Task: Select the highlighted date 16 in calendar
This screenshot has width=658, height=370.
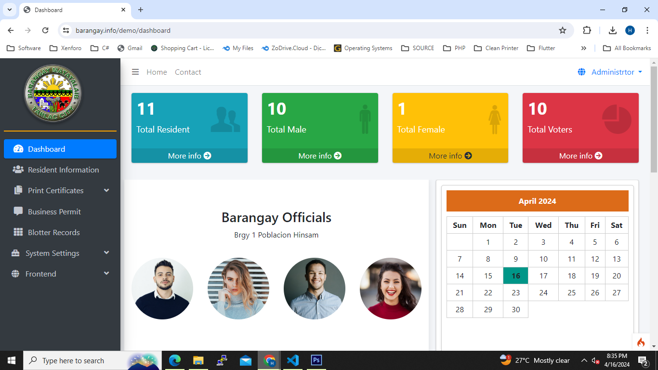Action: tap(515, 276)
